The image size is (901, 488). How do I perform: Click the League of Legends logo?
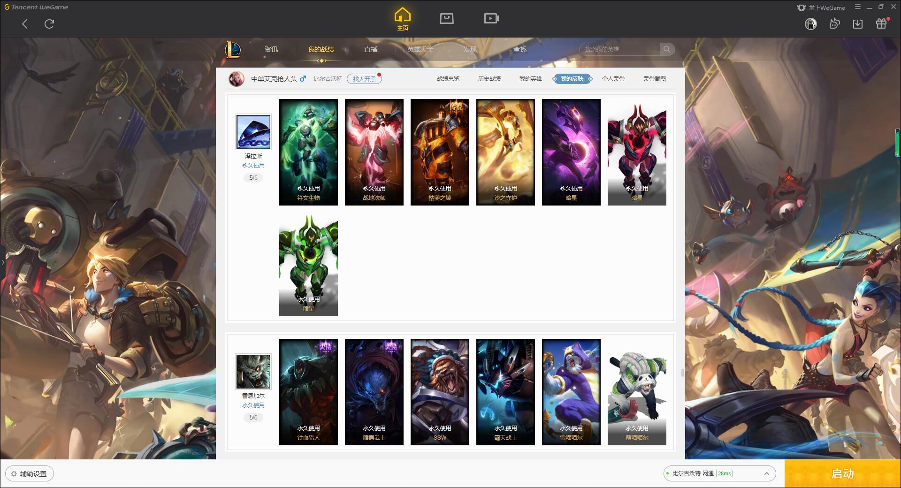tap(233, 49)
